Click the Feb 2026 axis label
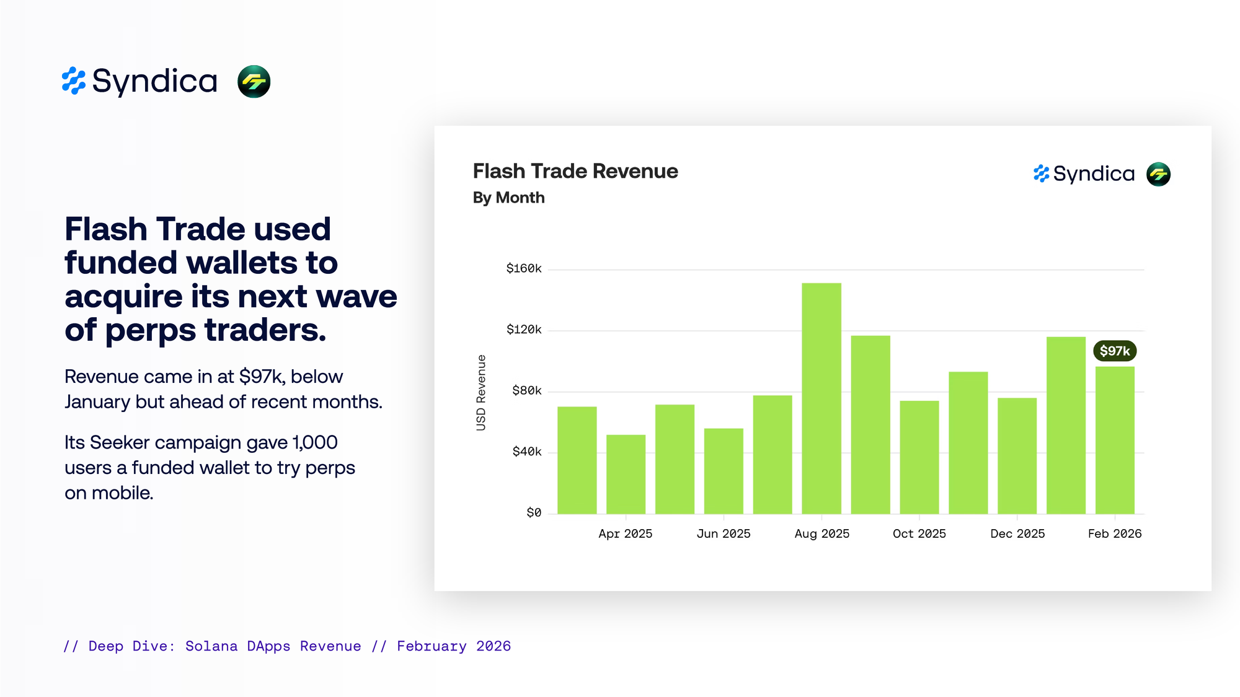Viewport: 1240px width, 697px height. coord(1114,533)
